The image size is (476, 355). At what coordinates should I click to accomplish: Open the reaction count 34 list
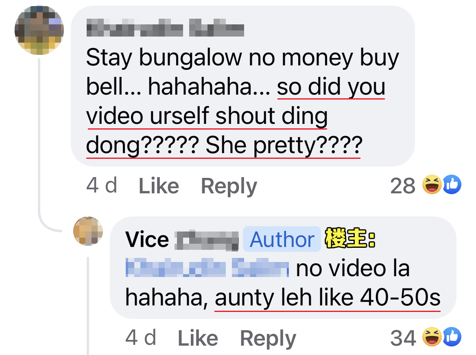(x=403, y=338)
